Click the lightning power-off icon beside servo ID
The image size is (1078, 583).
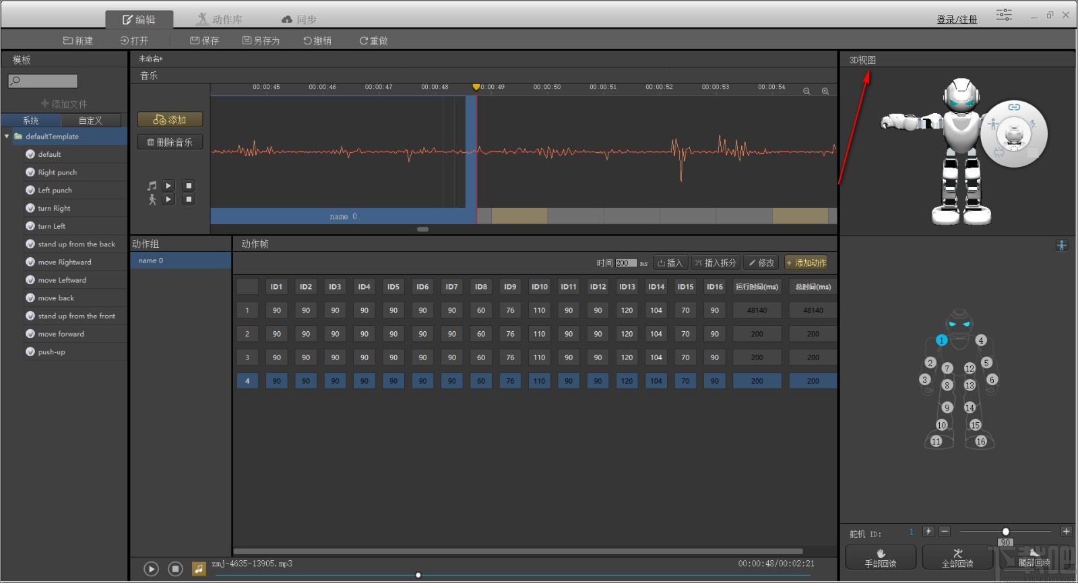(928, 532)
